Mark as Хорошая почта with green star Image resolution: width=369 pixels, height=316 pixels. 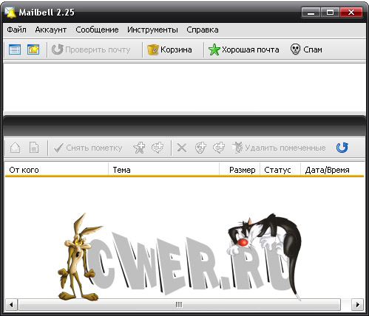click(243, 49)
